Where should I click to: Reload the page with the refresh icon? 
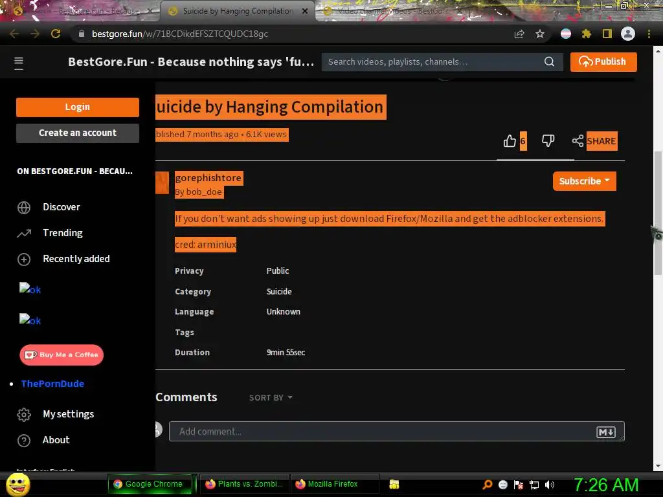click(56, 34)
